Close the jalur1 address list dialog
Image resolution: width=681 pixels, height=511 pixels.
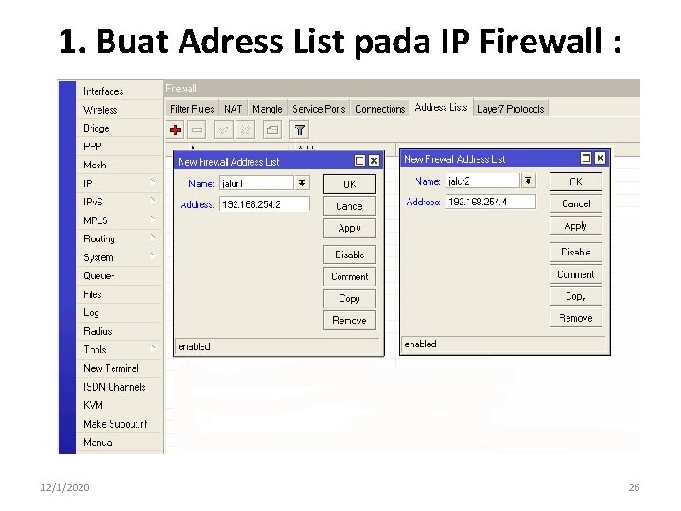(374, 161)
